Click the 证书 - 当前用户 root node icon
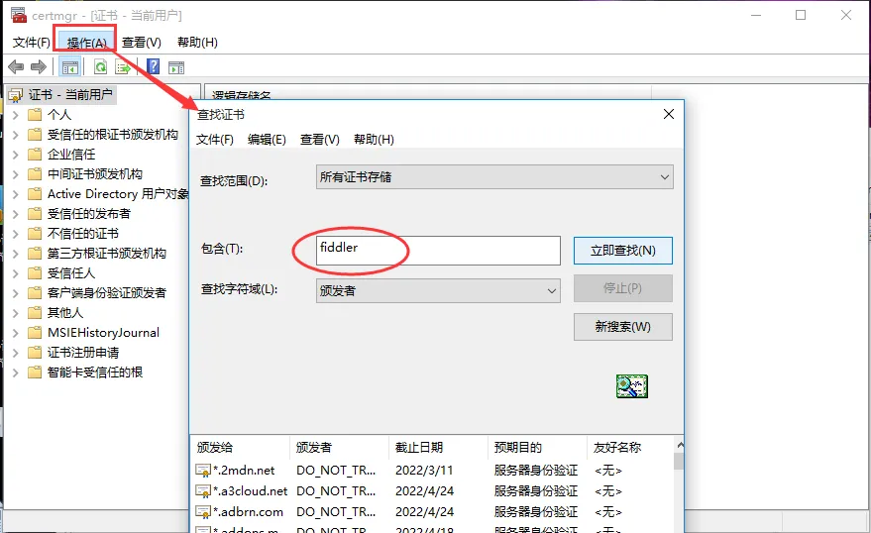Screen dimensions: 871x533 click(x=16, y=95)
